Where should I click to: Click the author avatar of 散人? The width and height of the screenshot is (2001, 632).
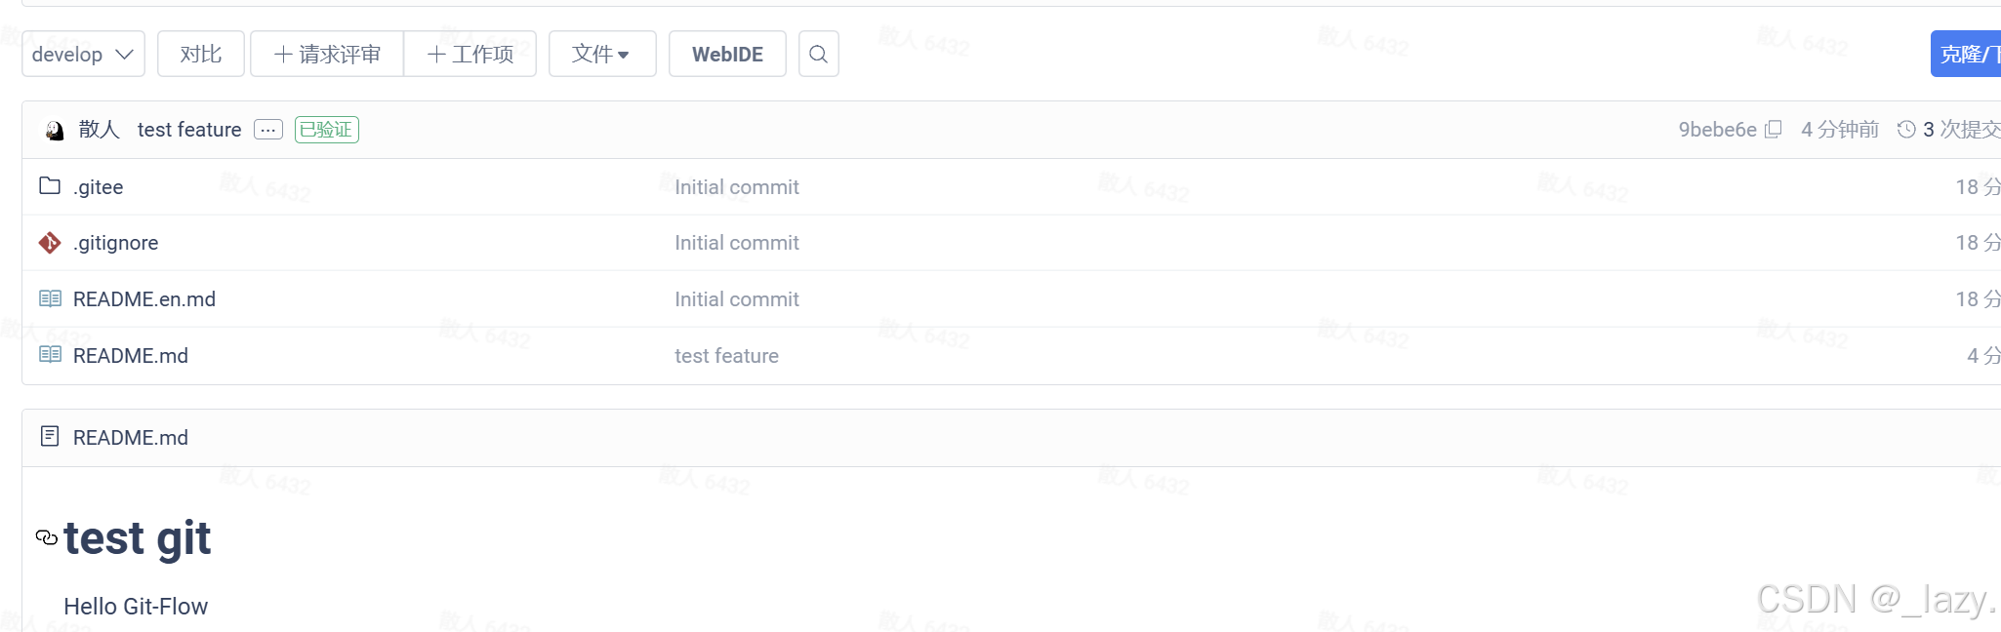tap(55, 130)
